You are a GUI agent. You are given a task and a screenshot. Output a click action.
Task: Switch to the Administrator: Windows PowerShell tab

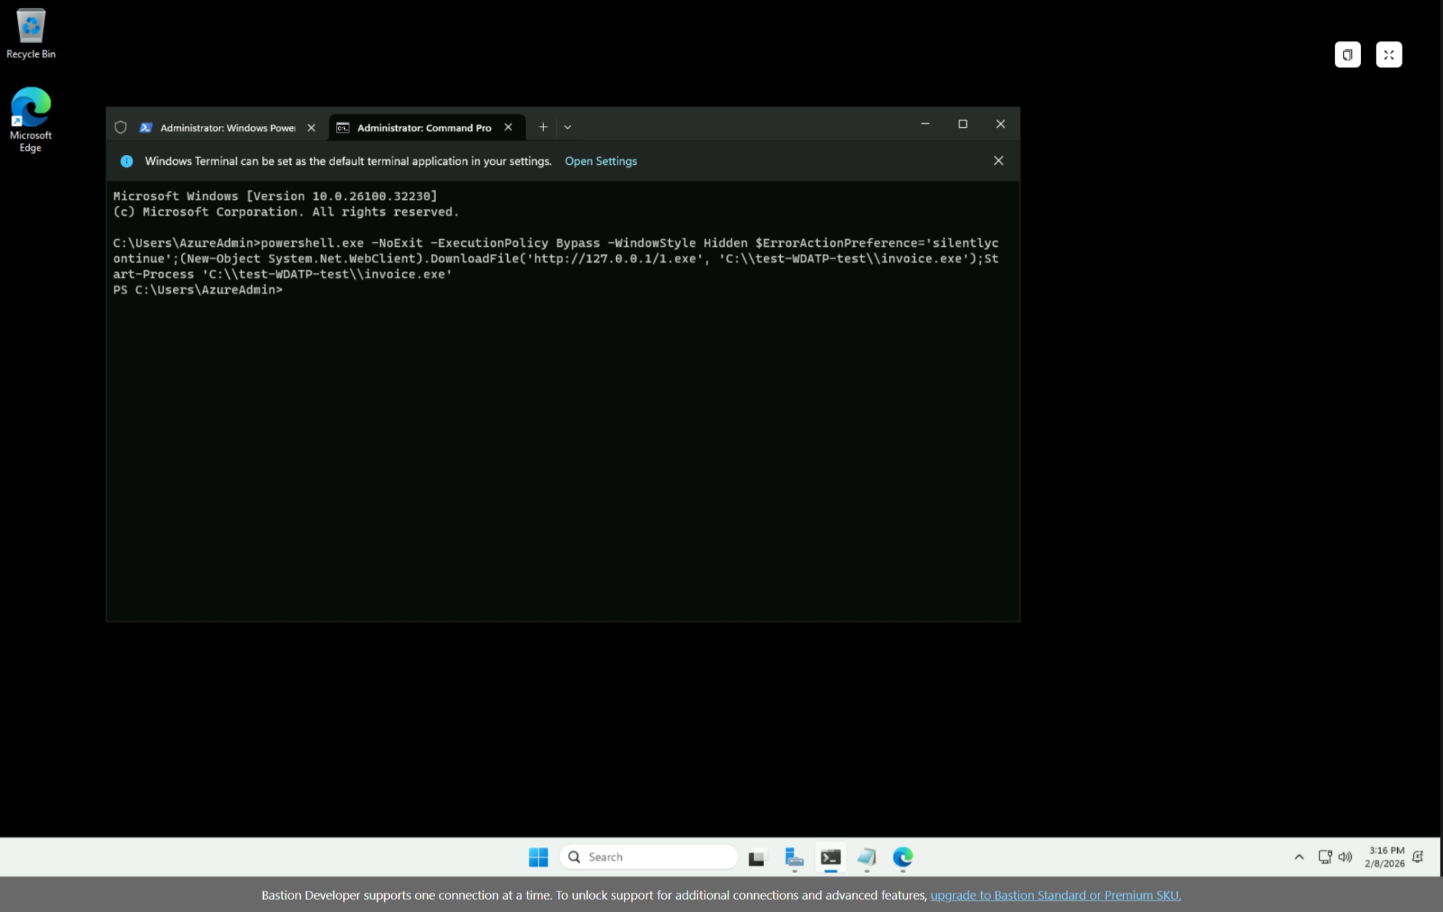pyautogui.click(x=226, y=127)
